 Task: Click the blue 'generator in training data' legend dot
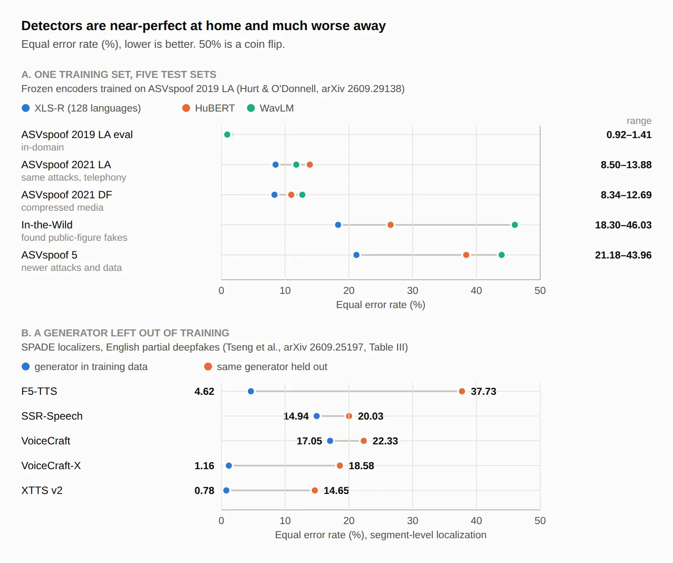click(26, 366)
